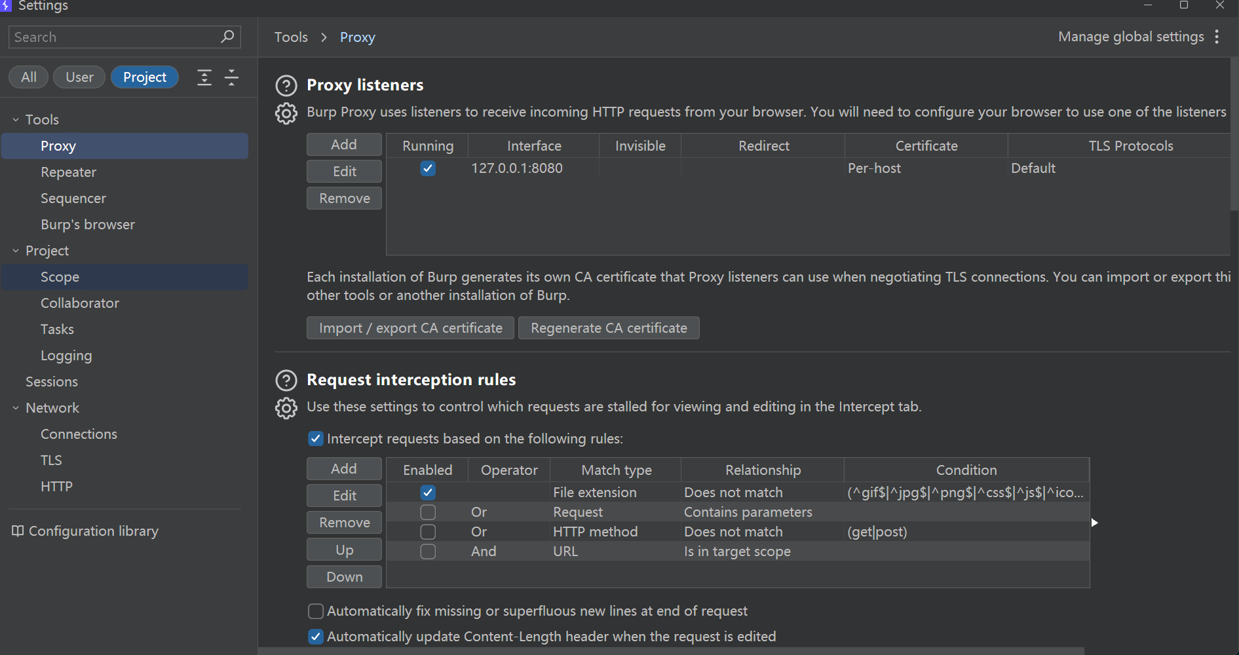Click the help icon beside Proxy listeners
Viewport: 1239px width, 655px height.
(286, 86)
